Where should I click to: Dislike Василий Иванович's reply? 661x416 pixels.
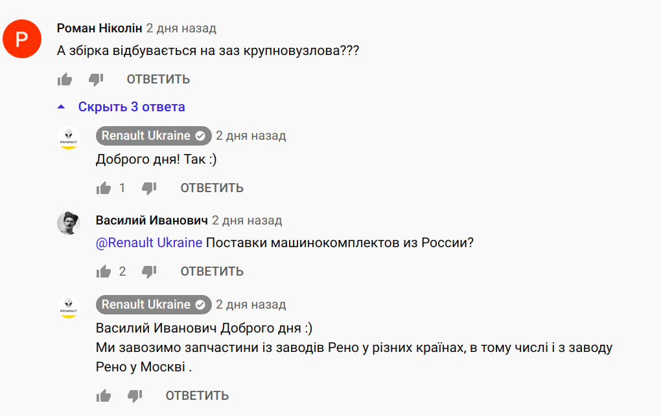(x=149, y=271)
